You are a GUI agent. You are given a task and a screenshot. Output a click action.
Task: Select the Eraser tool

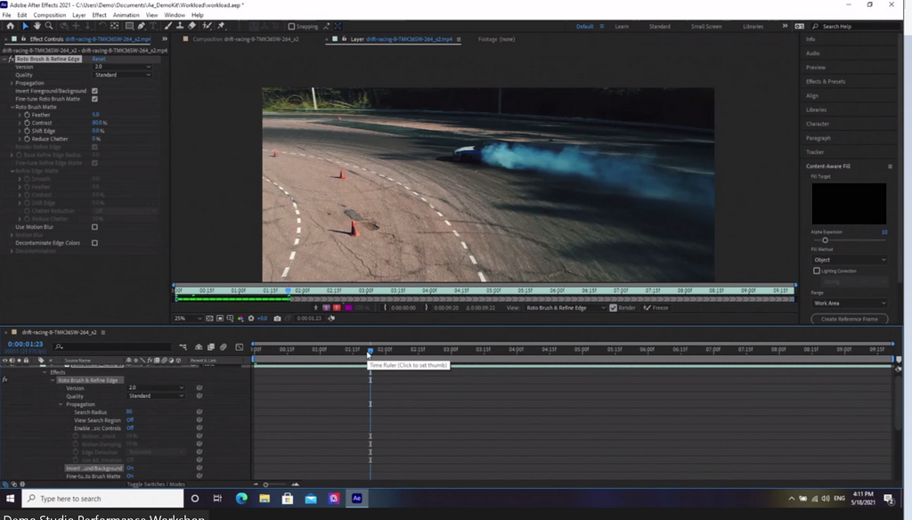coord(192,26)
